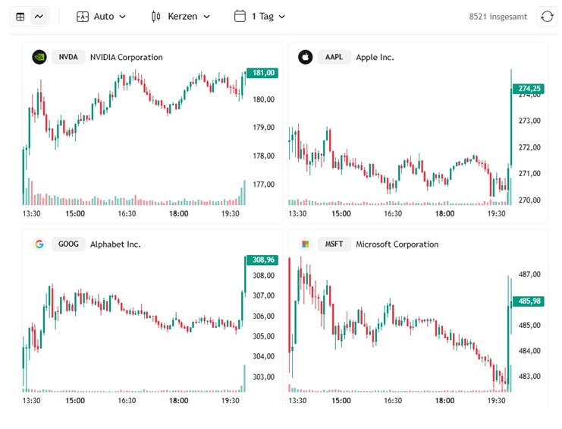Click the Alphabet Inc. name
Screen dimensions: 562x429
115,244
